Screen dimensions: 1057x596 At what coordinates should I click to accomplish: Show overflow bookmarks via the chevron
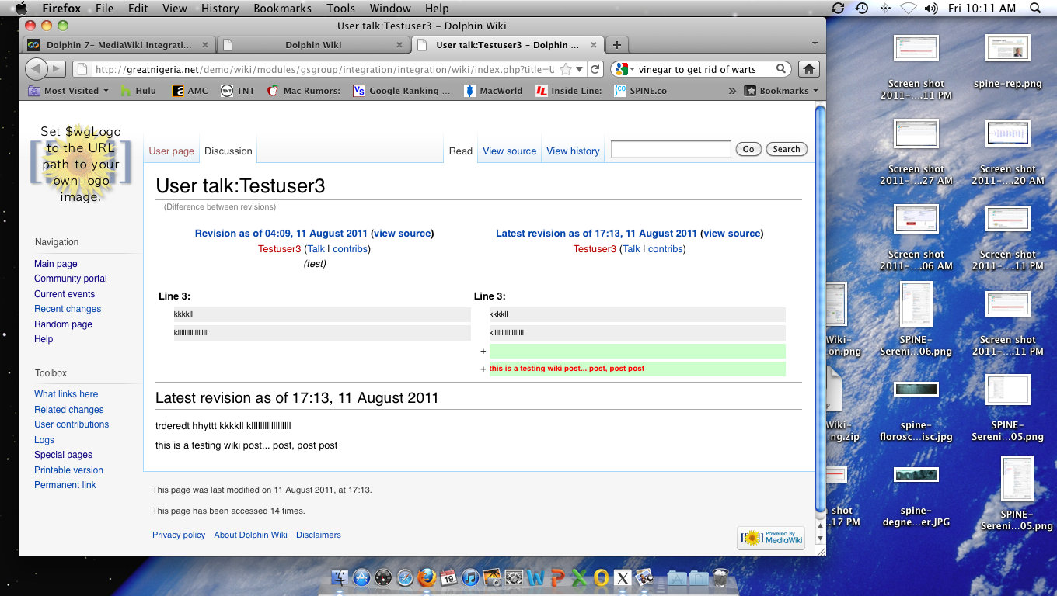click(732, 91)
